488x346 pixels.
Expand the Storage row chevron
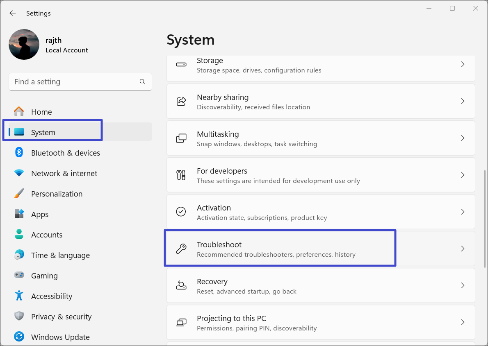coord(463,64)
